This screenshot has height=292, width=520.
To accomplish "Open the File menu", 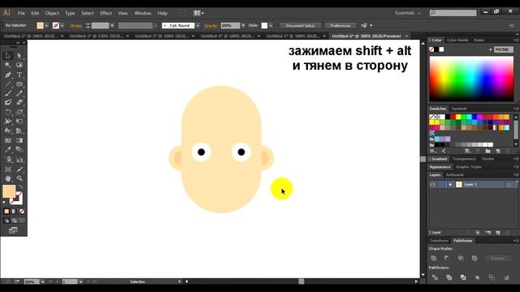I will click(x=21, y=13).
